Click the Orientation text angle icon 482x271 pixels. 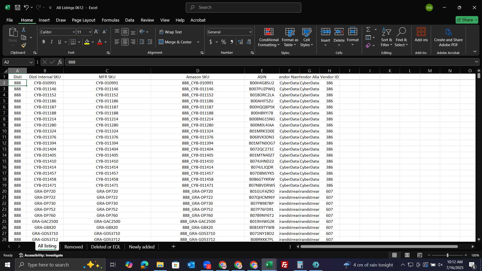(142, 32)
